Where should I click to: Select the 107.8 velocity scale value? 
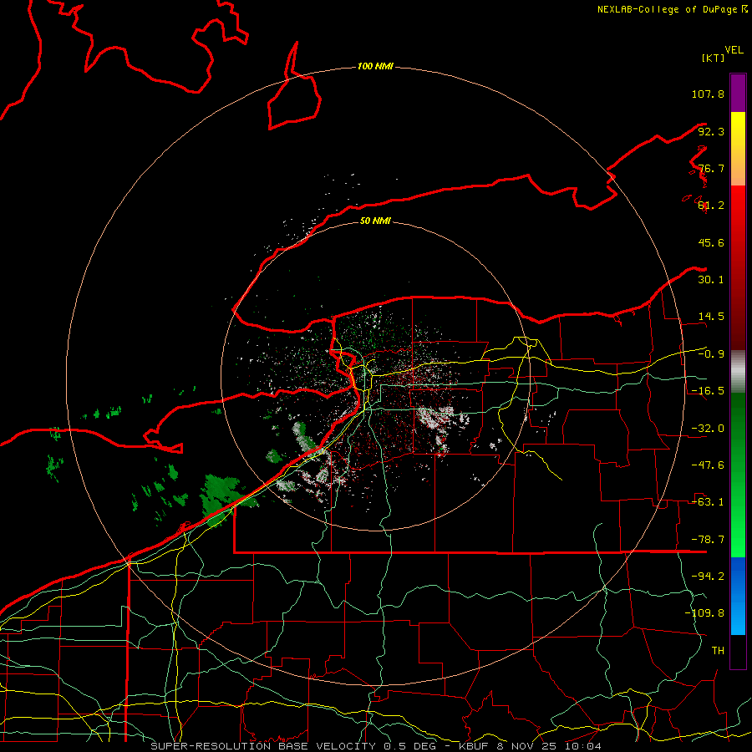click(708, 94)
